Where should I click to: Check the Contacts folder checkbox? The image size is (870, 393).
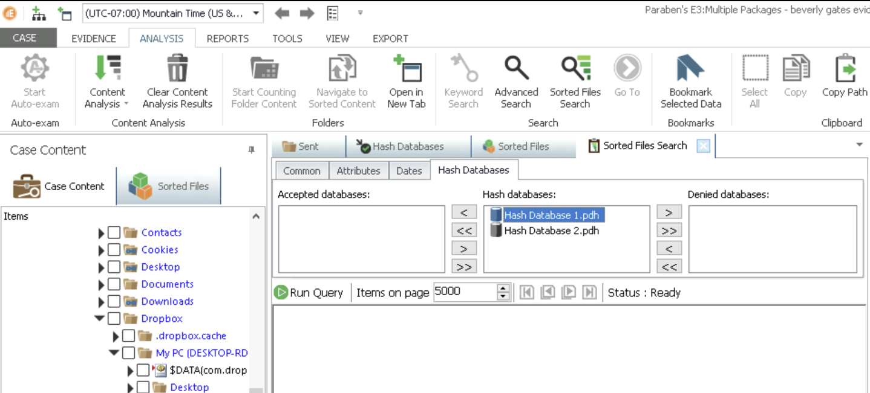114,232
